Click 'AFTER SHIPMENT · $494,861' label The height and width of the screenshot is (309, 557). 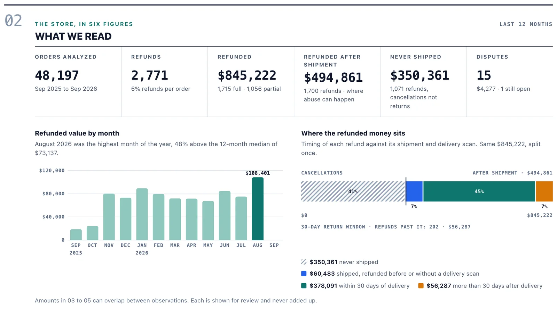(512, 173)
